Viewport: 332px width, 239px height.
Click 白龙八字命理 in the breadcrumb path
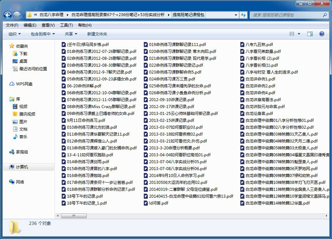pos(52,15)
